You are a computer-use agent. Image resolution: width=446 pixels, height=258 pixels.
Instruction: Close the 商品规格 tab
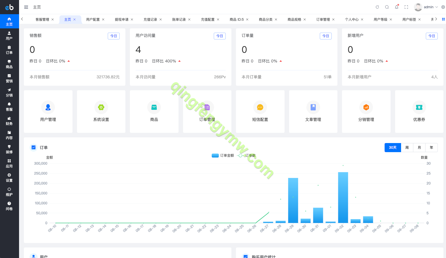pyautogui.click(x=305, y=20)
